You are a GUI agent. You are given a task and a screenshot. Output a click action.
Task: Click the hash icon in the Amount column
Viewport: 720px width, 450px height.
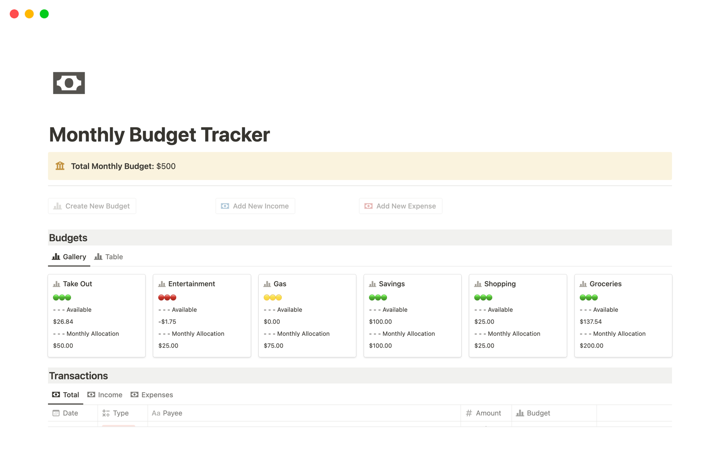pos(468,413)
